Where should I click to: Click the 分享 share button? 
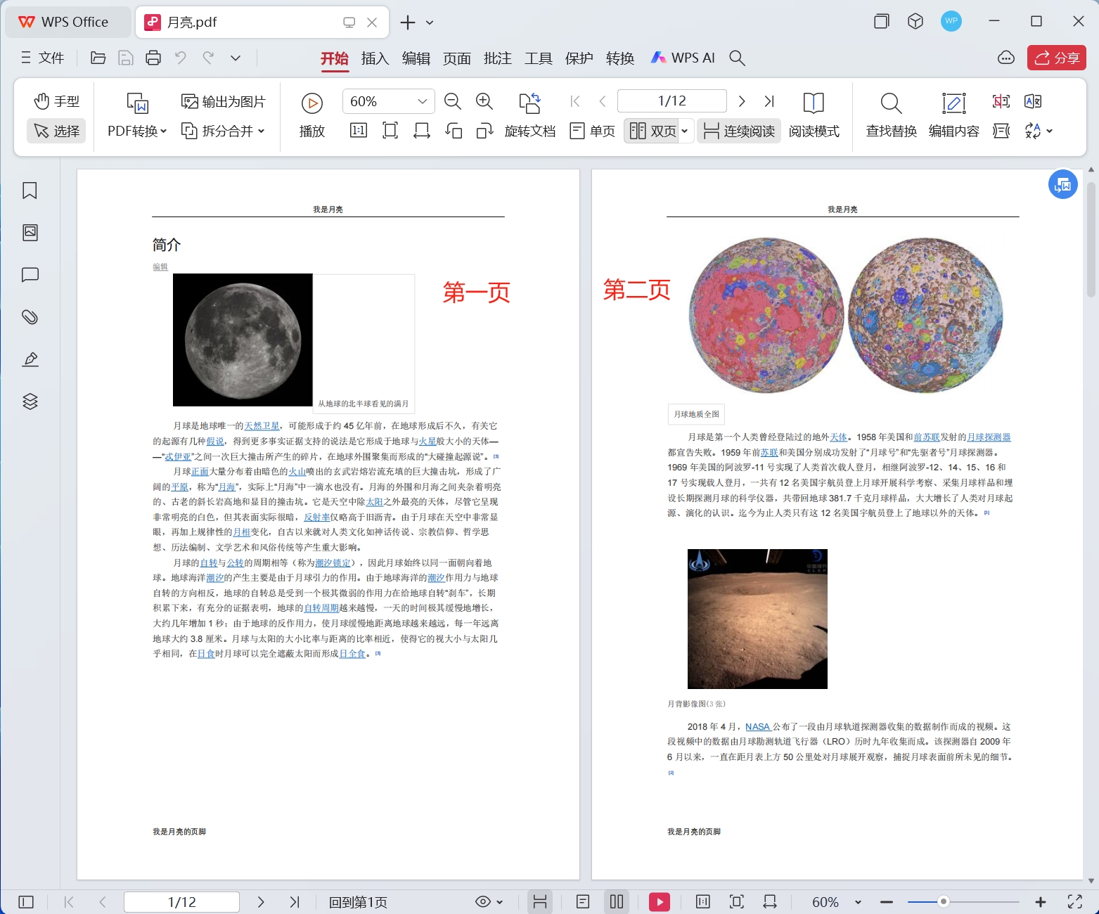1056,58
